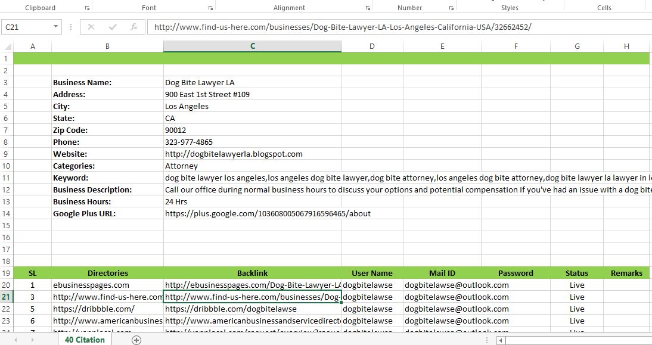The image size is (652, 345).
Task: Add a new worksheet with the plus icon
Action: click(136, 338)
